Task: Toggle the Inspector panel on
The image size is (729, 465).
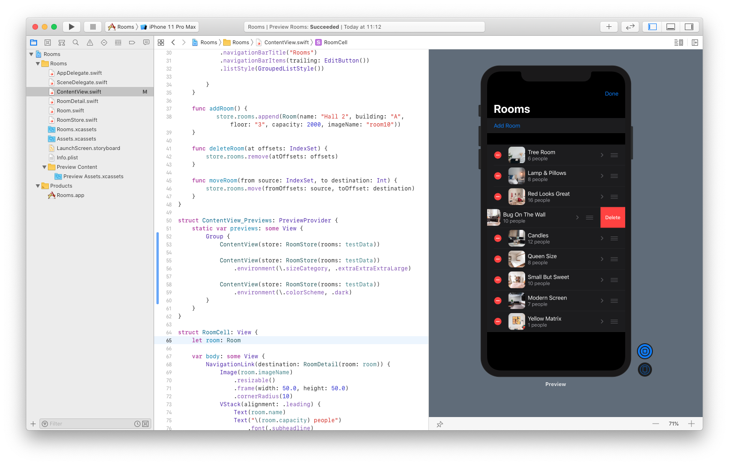Action: 690,26
